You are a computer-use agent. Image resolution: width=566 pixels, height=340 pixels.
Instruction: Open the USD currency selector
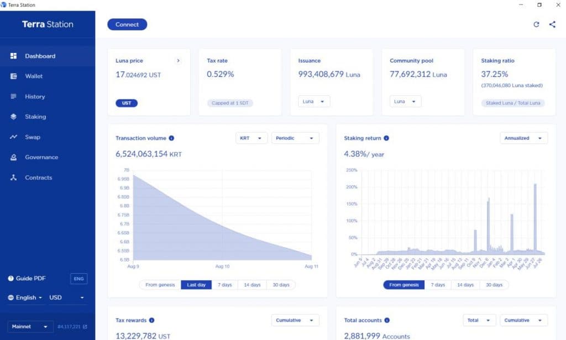click(x=67, y=297)
